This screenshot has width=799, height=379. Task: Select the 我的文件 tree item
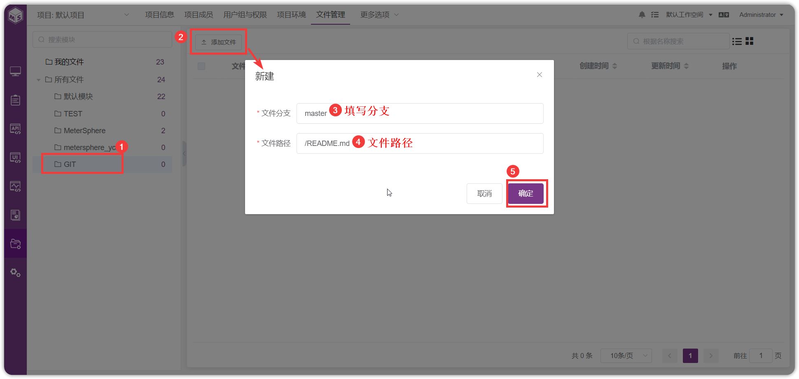[x=102, y=62]
